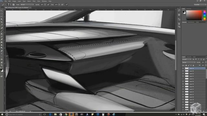
Task: Open the Image menu
Action: (14, 1)
